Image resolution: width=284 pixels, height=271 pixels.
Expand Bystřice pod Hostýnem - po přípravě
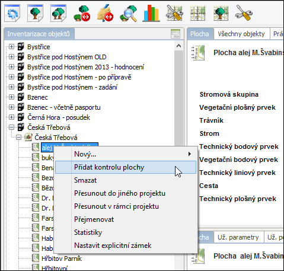(x=11, y=77)
